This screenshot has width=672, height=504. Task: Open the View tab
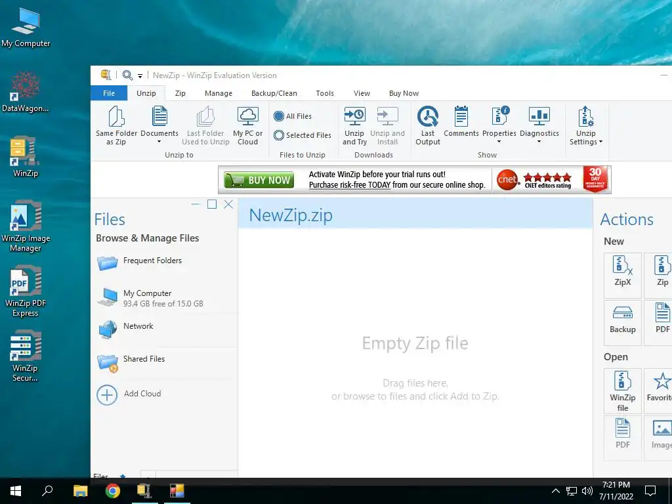(362, 93)
